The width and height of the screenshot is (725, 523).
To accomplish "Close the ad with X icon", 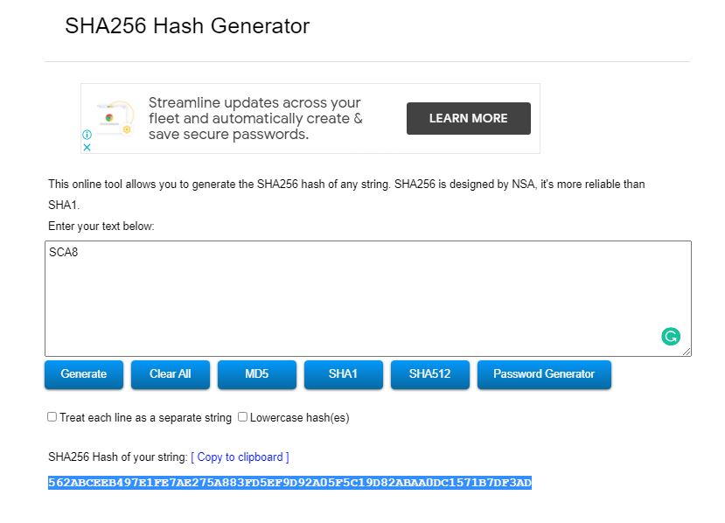I will point(87,147).
